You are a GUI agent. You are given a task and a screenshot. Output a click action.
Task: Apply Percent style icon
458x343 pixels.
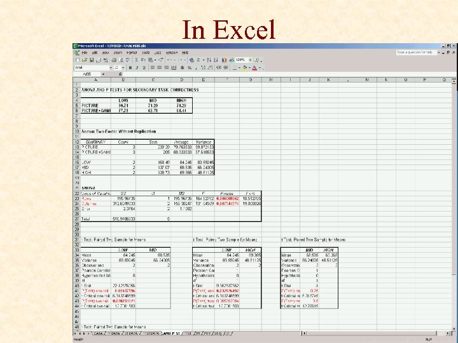[x=190, y=68]
